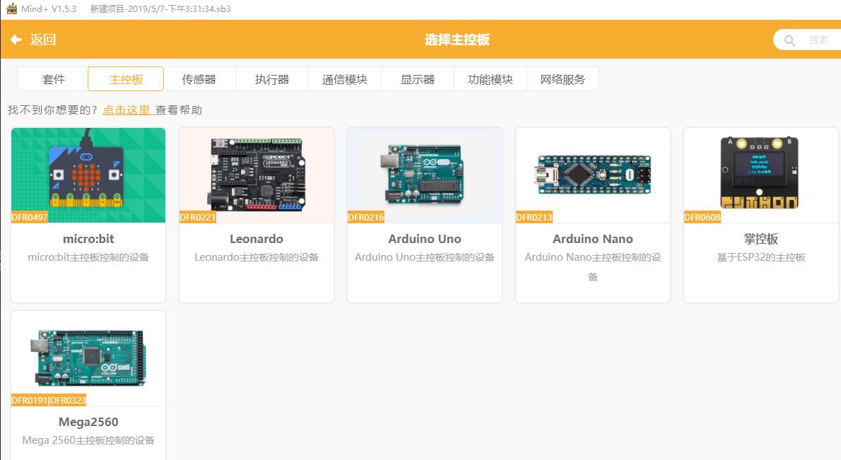Switch to the 执行器 tab
This screenshot has width=841, height=460.
pyautogui.click(x=272, y=79)
